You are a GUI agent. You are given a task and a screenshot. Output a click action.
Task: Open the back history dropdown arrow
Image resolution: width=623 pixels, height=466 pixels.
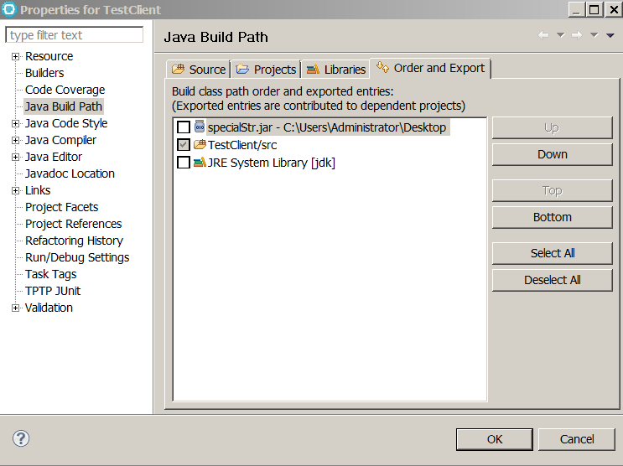pos(560,35)
